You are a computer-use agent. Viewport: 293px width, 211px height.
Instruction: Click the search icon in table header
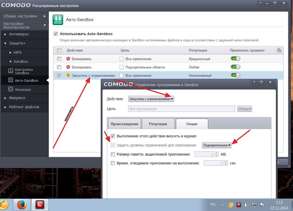pos(279,50)
